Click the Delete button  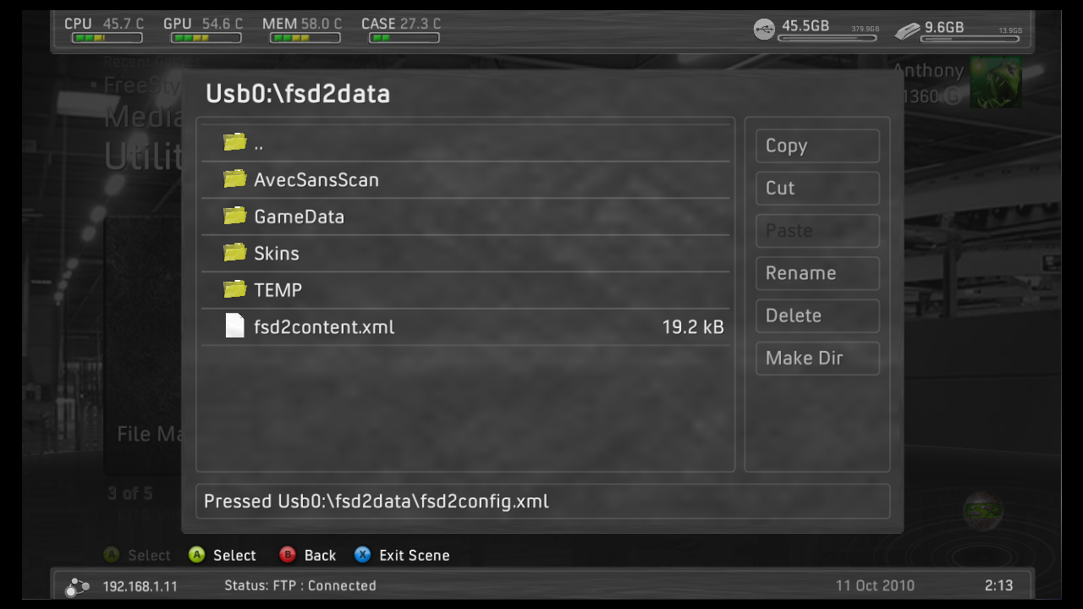coord(817,315)
